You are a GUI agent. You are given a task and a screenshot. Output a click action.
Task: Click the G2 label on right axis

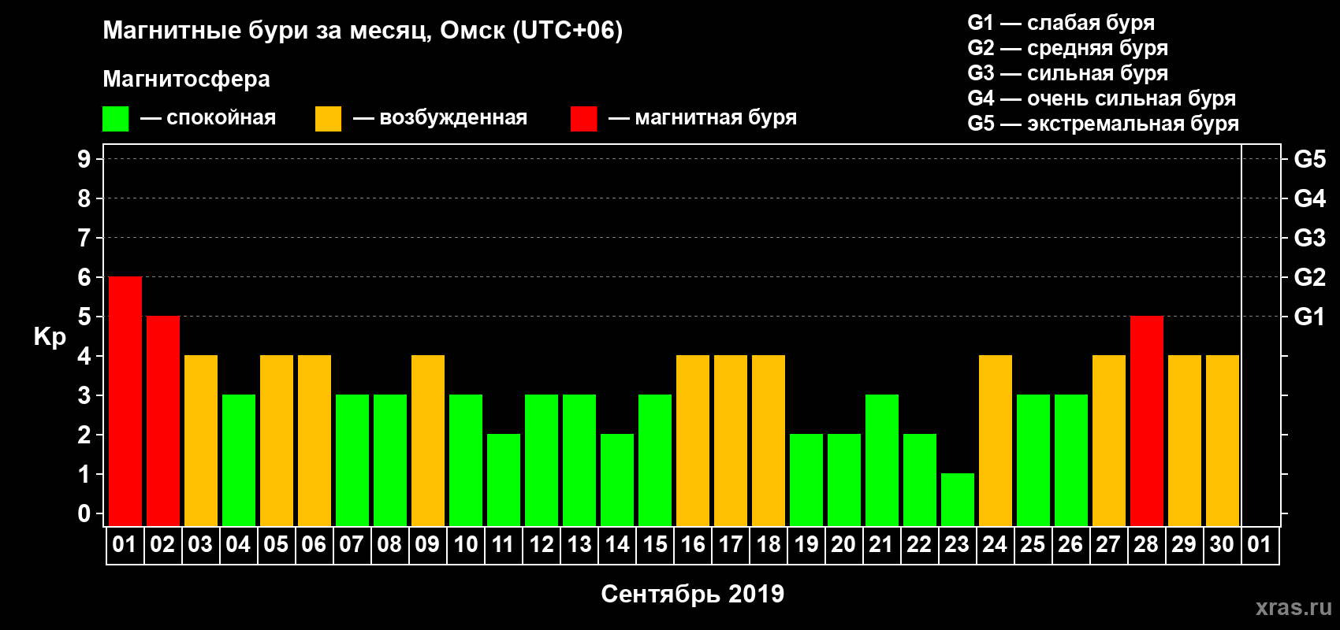(x=1310, y=277)
